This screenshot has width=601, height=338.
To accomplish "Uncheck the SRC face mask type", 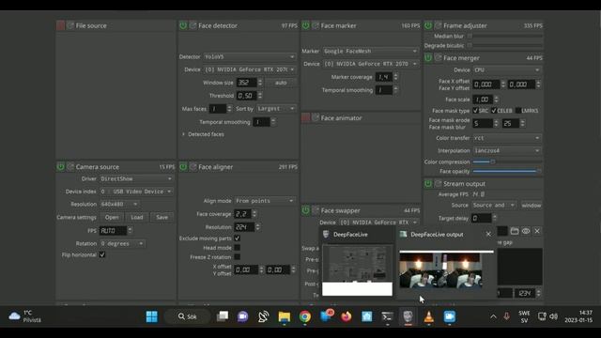I will coord(476,111).
